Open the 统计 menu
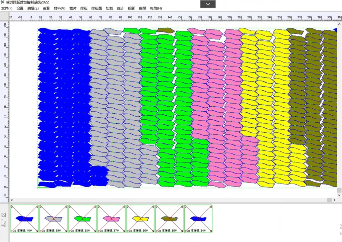The height and width of the screenshot is (242, 342). (120, 8)
